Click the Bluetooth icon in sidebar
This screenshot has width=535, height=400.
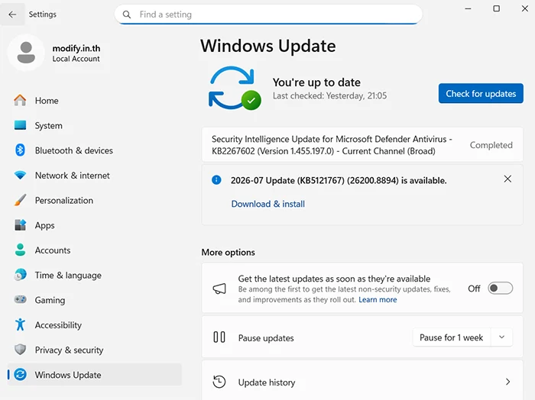point(20,150)
